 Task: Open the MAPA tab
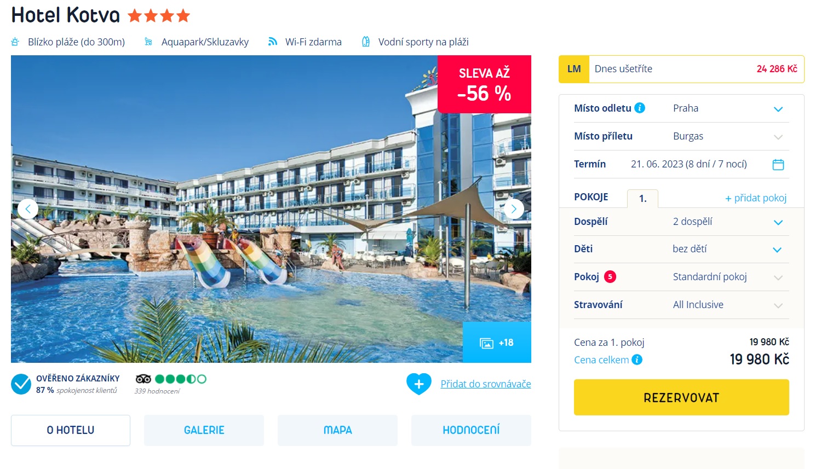[x=337, y=430]
